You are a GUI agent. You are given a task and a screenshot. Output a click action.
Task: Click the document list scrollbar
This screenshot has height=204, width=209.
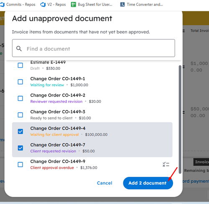coord(180,120)
